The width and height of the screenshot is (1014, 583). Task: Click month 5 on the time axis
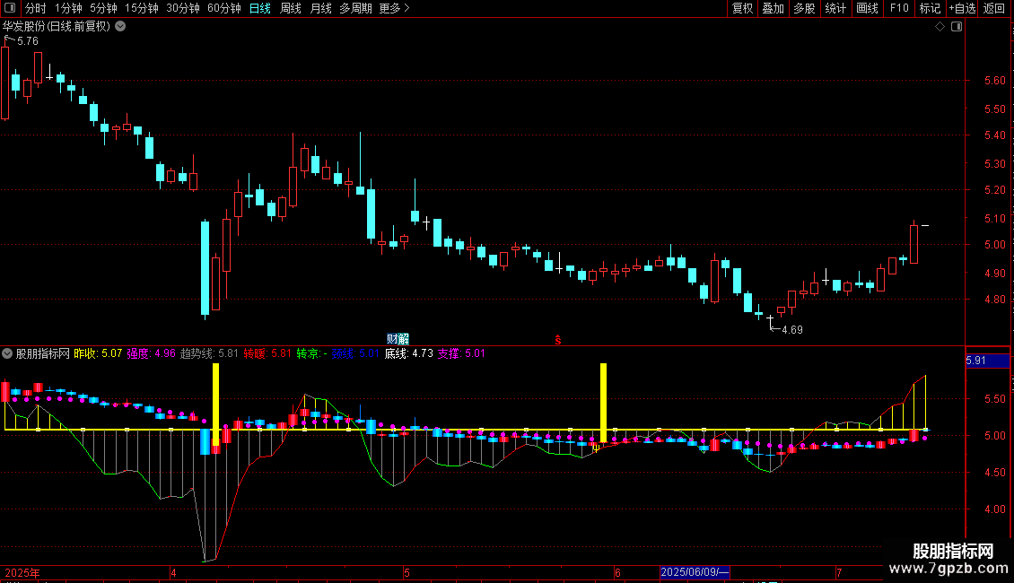pos(406,572)
